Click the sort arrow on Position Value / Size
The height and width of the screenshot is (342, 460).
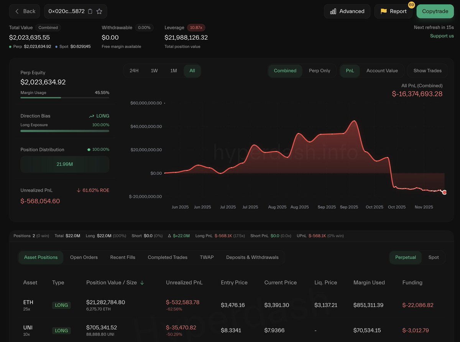tap(142, 283)
